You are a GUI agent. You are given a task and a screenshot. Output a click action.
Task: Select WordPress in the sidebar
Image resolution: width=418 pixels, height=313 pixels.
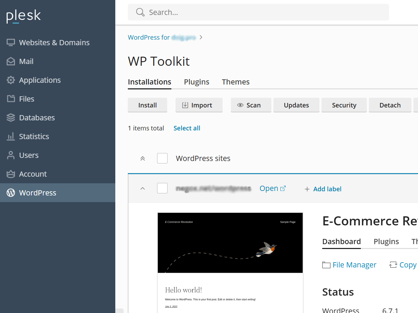tap(57, 193)
